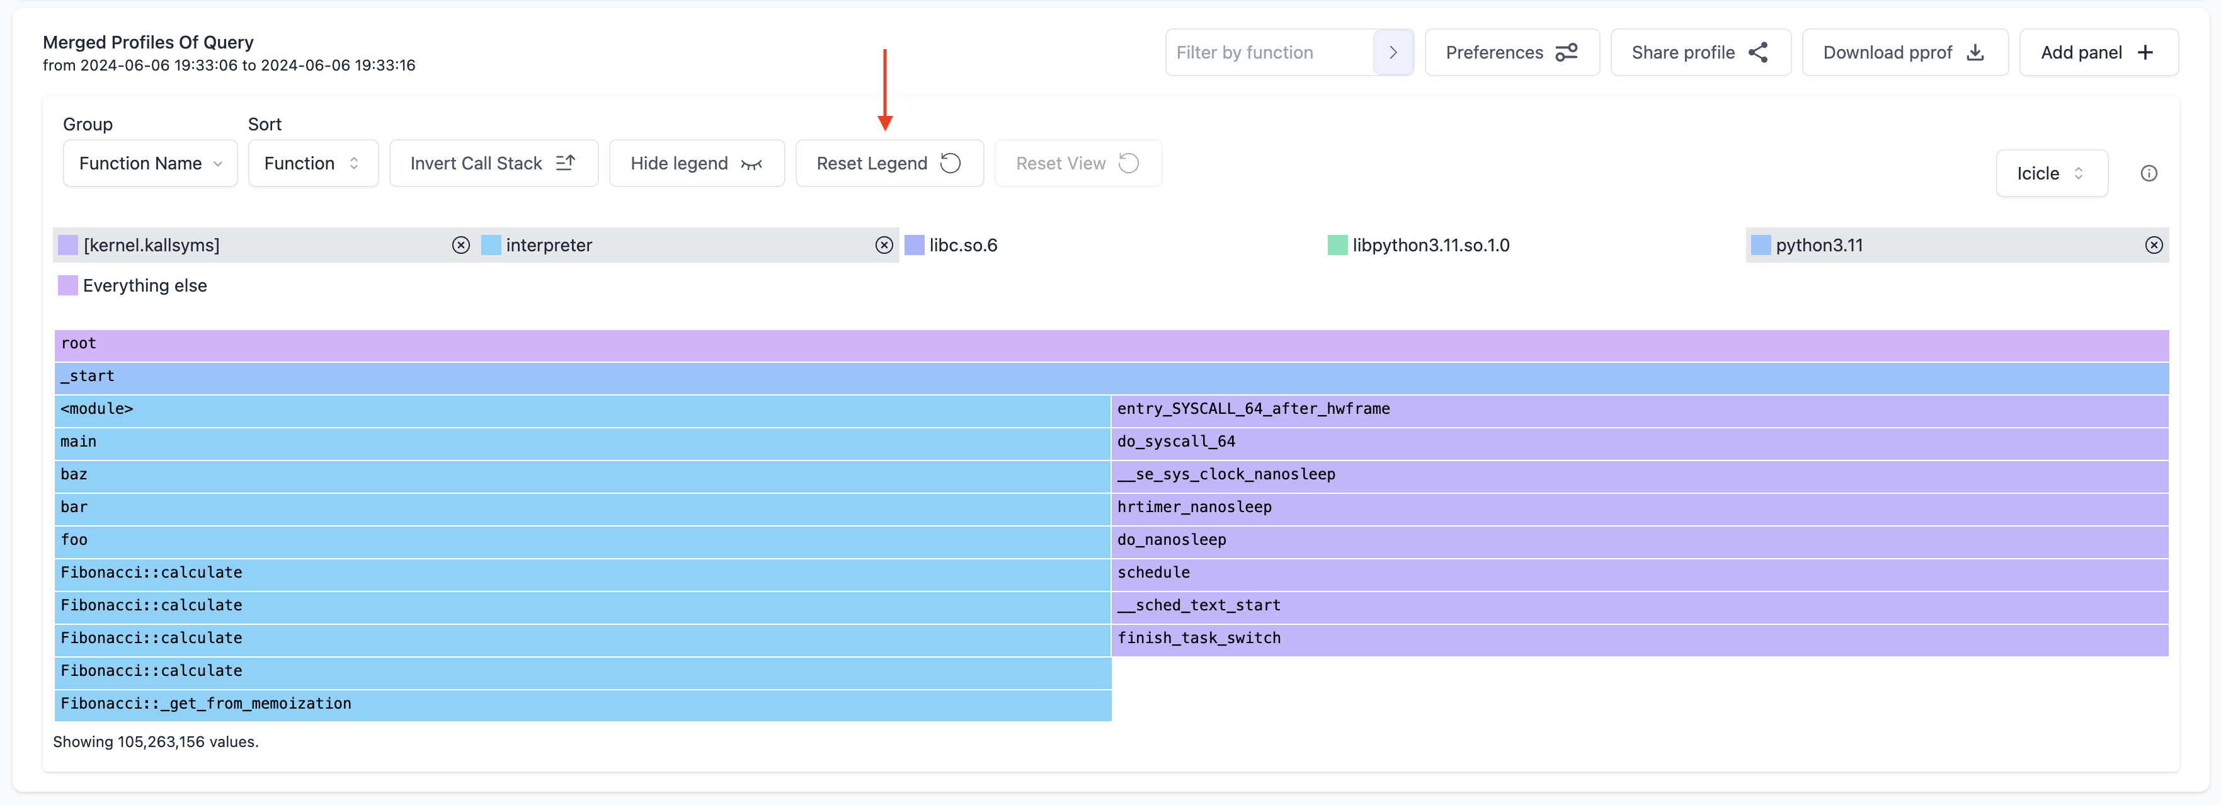The width and height of the screenshot is (2221, 805).
Task: Click the Share profile icon
Action: 1759,51
